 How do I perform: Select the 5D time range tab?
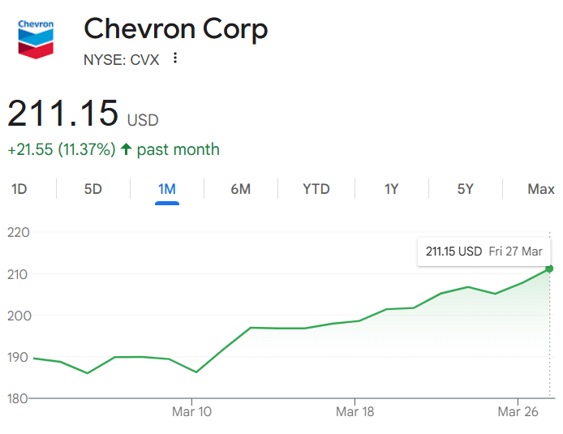(93, 189)
